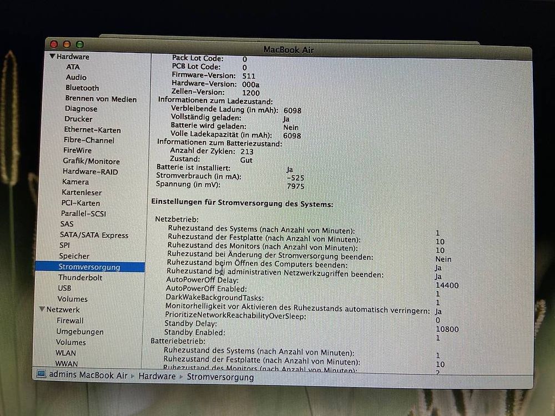Click 'Hardware' in the path bar
The image size is (555, 416).
157,376
